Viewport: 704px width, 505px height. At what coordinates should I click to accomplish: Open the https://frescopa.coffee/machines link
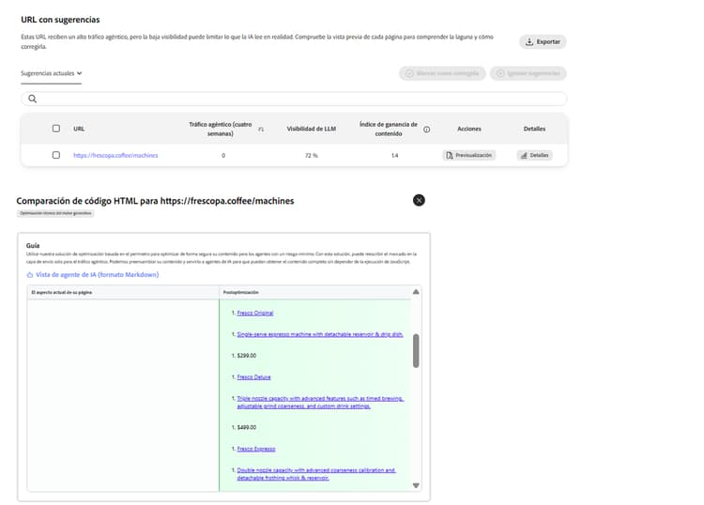115,155
